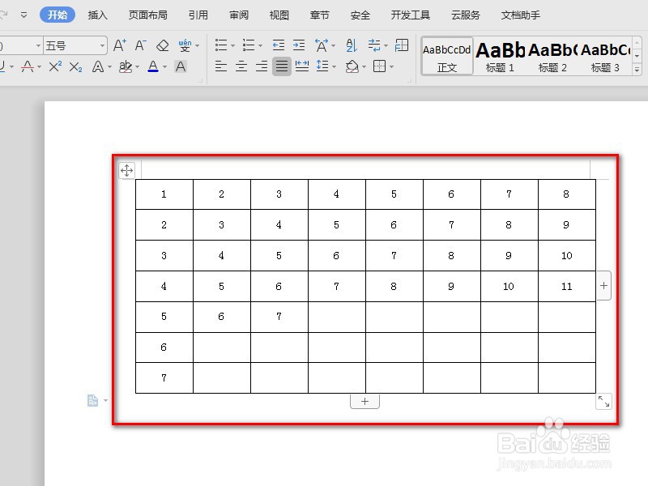Screen dimensions: 648x486
Task: Expand the font name dropdown arrow
Action: point(38,45)
